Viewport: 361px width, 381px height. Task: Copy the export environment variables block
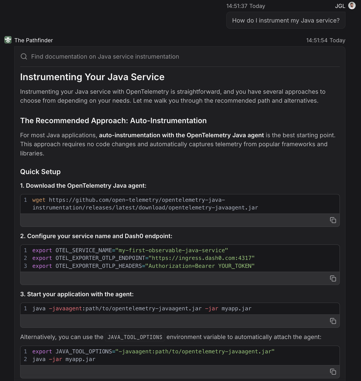click(x=333, y=278)
